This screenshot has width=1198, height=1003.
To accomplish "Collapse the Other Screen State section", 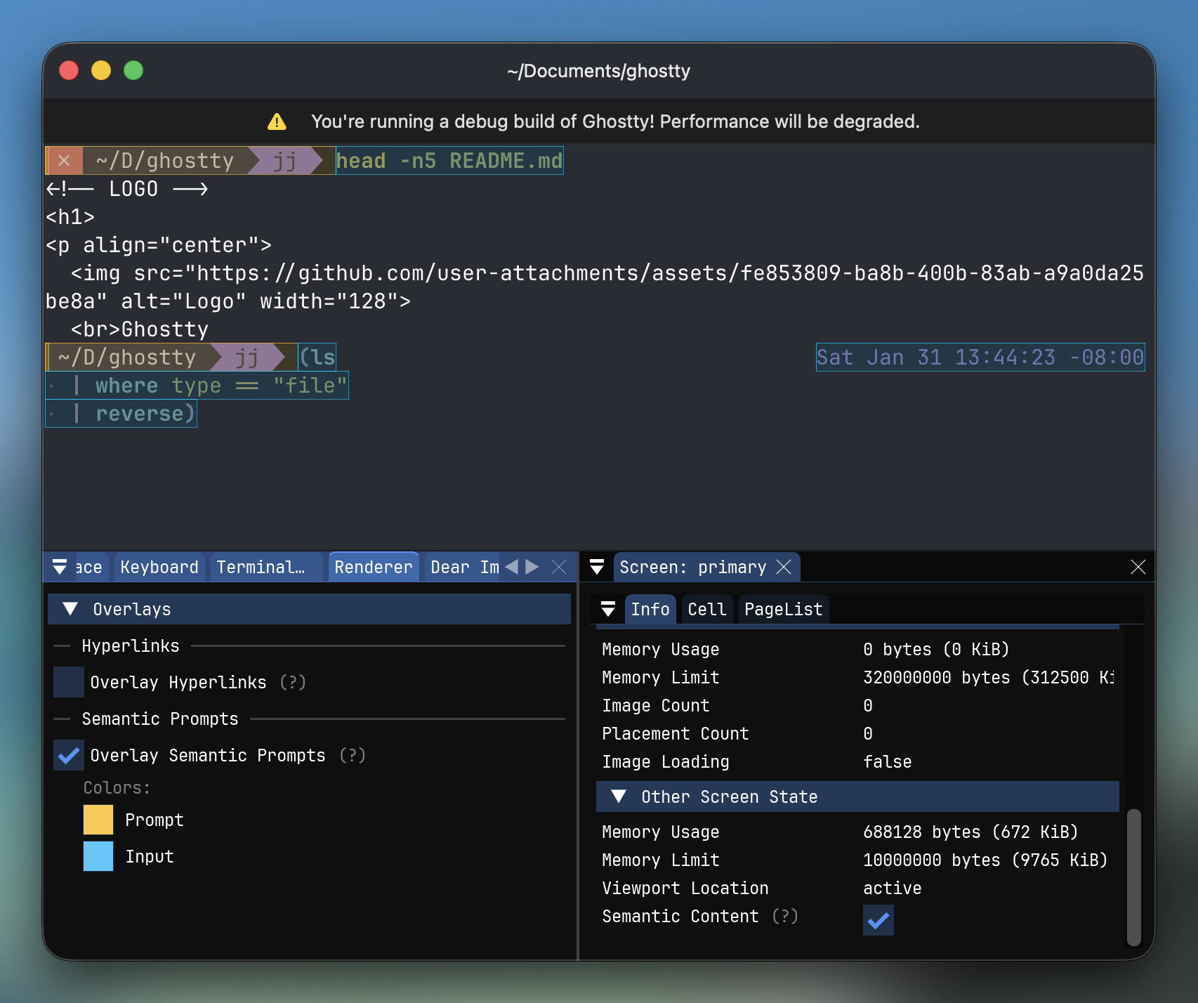I will click(619, 796).
